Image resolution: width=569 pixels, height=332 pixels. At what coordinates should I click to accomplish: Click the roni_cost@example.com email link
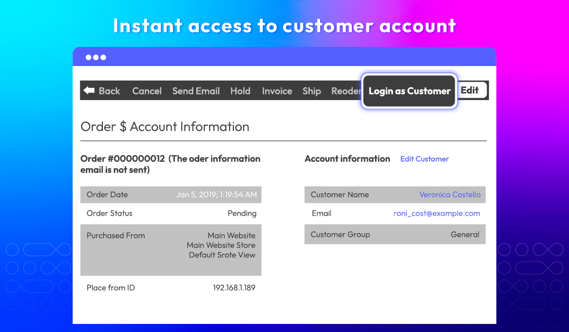tap(437, 213)
